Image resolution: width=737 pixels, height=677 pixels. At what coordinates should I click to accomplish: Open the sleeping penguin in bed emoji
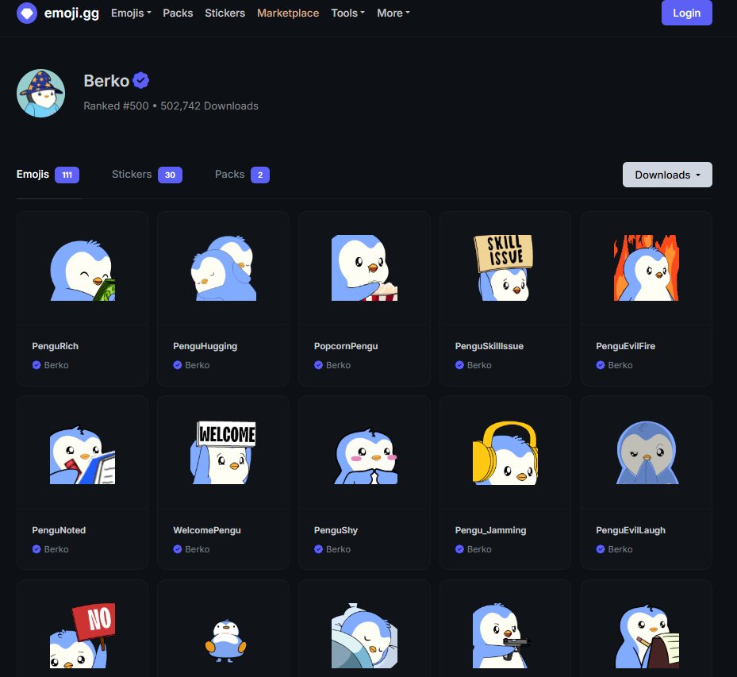point(364,636)
